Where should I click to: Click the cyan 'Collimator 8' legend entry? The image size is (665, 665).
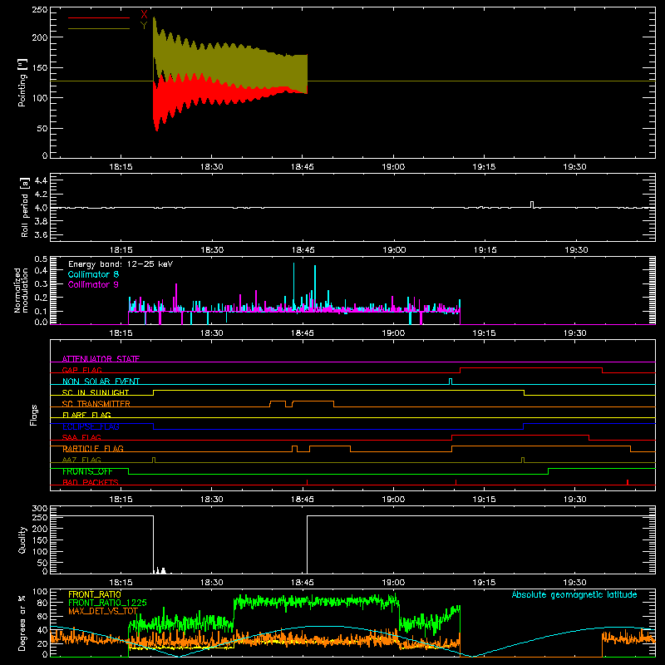93,274
